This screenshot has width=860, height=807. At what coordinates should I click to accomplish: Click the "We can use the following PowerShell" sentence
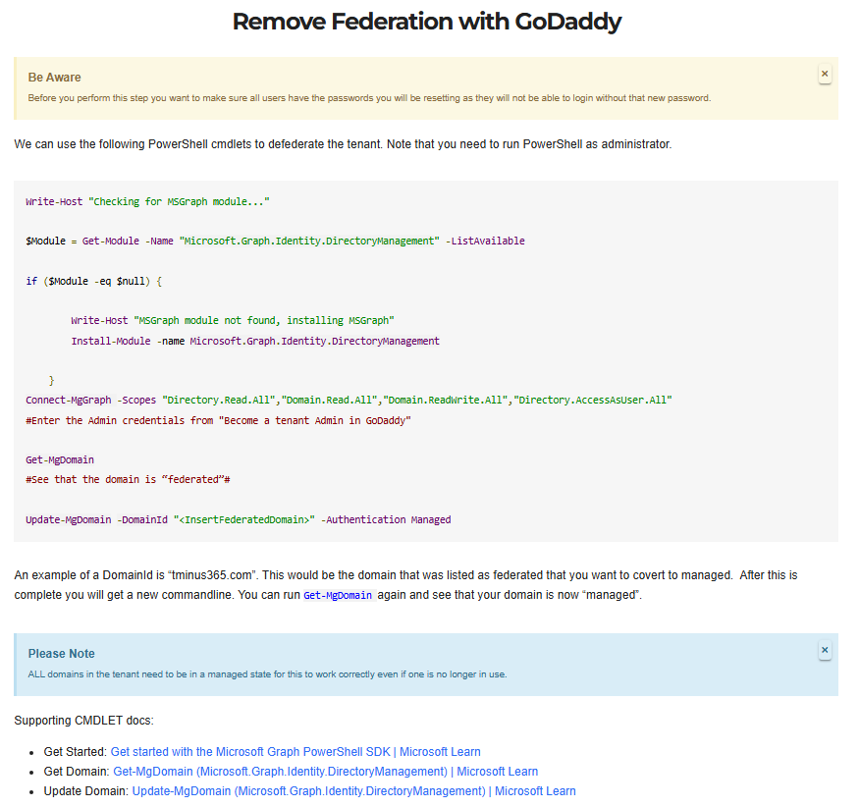coord(343,144)
